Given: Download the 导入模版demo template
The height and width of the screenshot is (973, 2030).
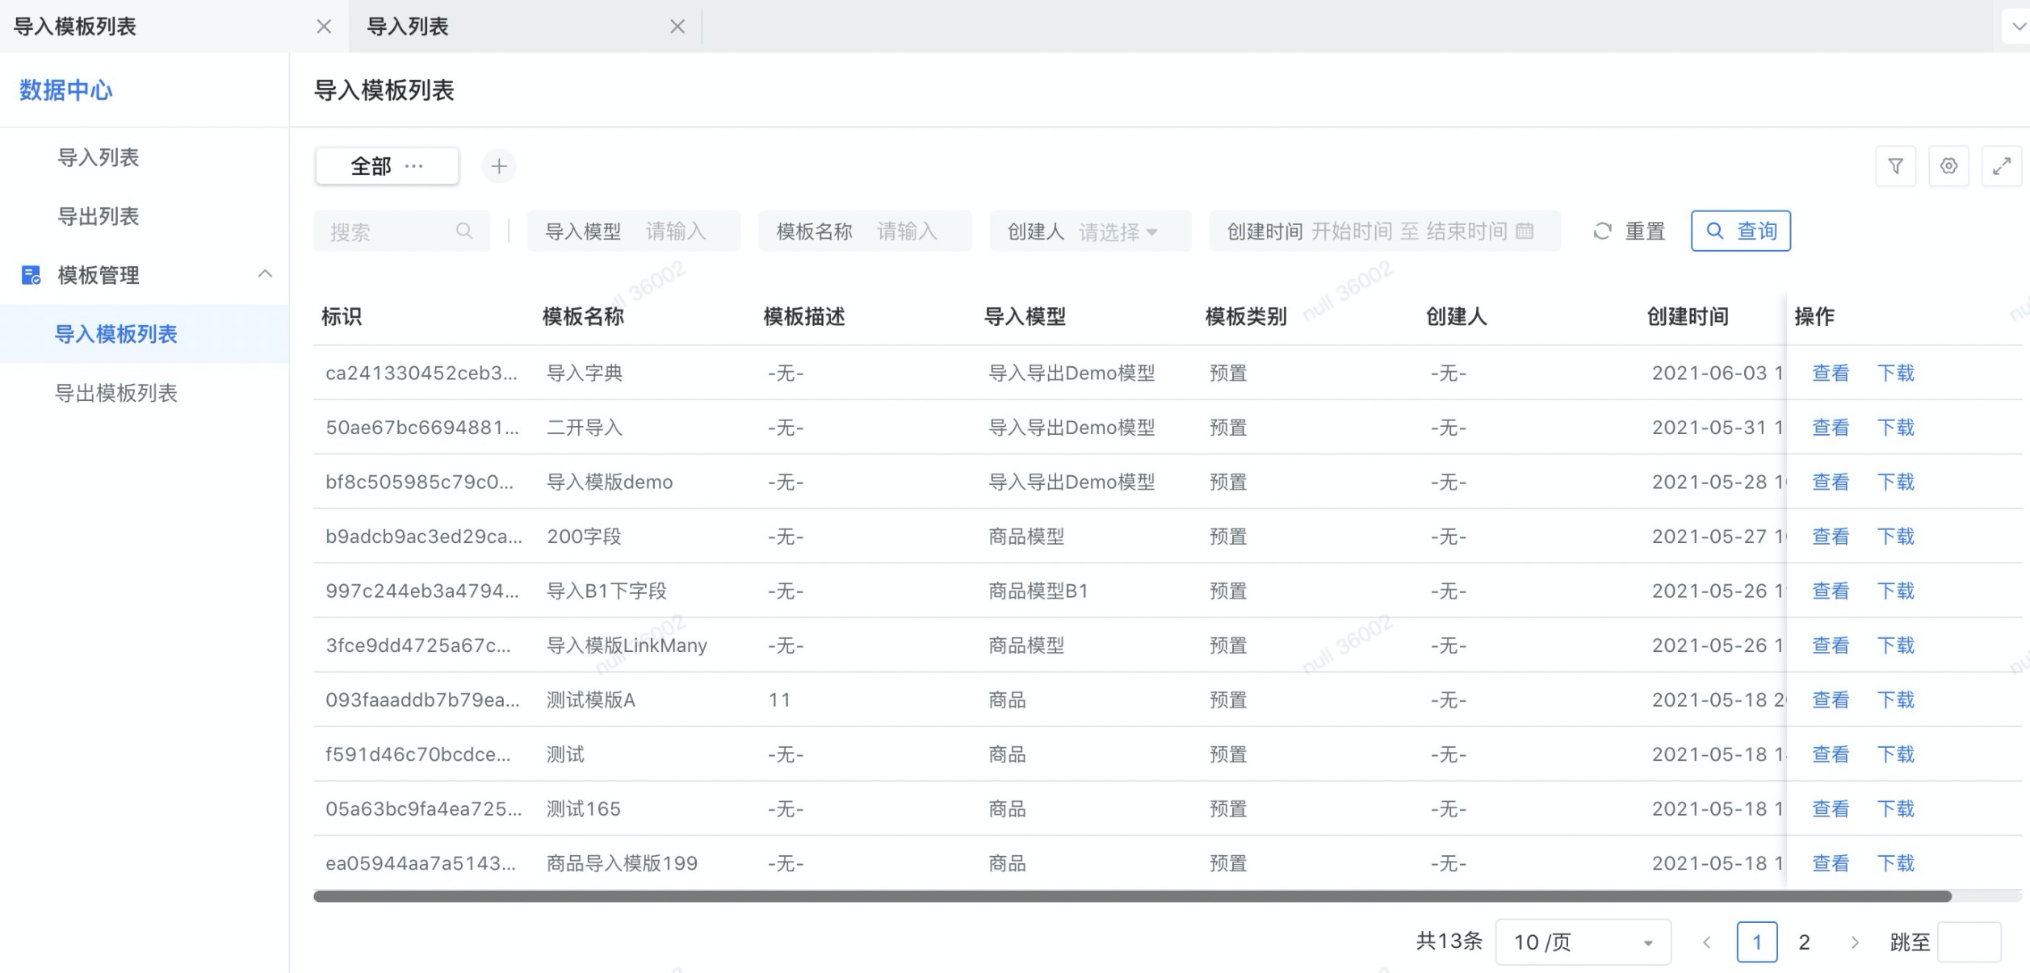Looking at the screenshot, I should coord(1895,482).
